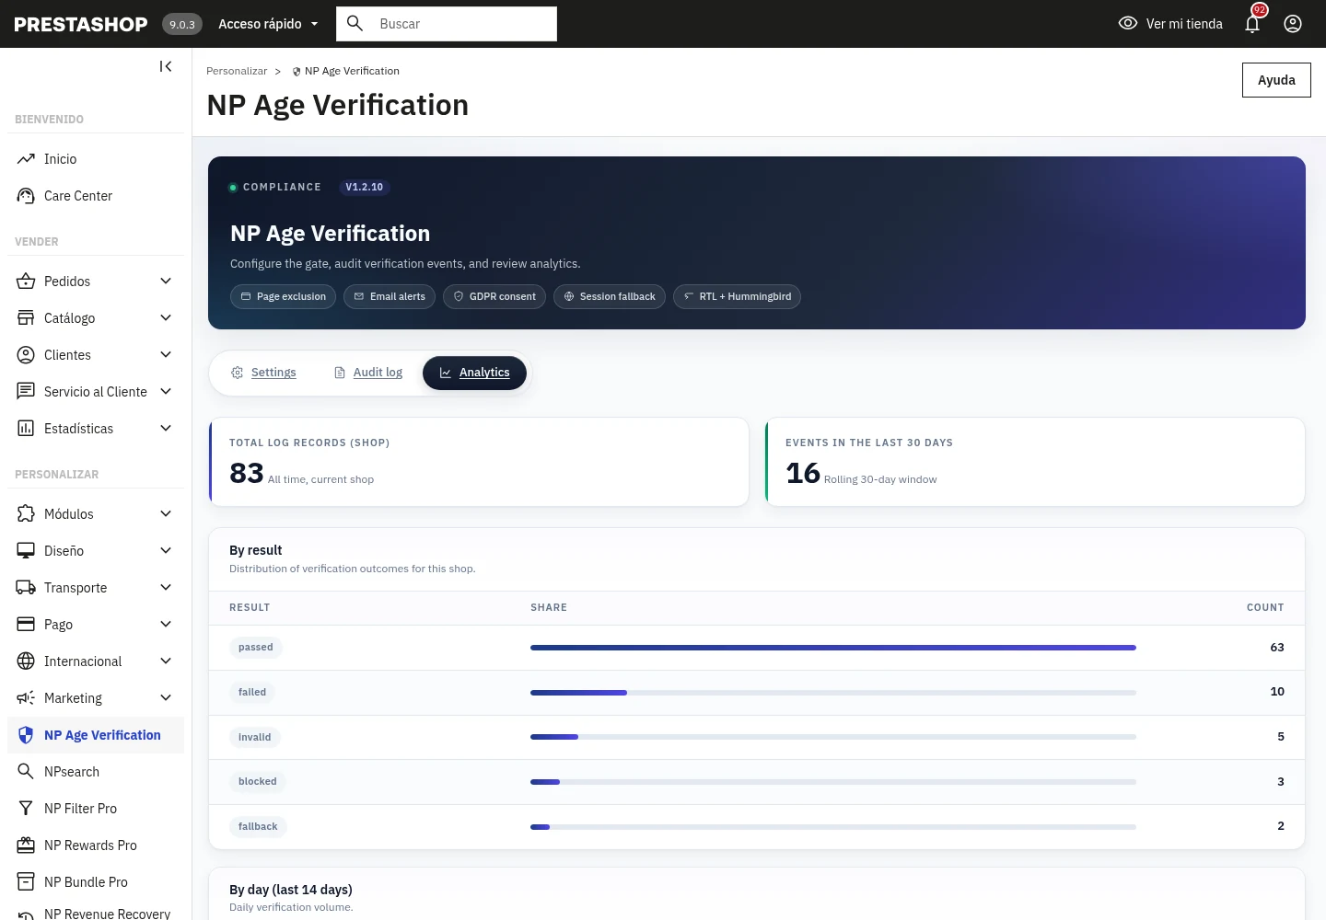
Task: Open the notifications bell icon
Action: pyautogui.click(x=1252, y=24)
